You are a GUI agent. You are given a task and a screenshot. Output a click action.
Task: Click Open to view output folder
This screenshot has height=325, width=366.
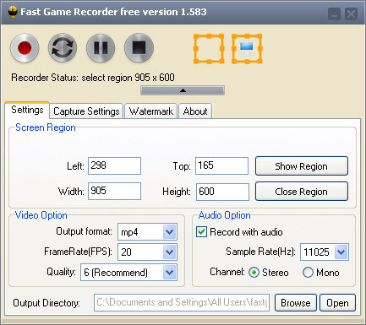point(337,303)
